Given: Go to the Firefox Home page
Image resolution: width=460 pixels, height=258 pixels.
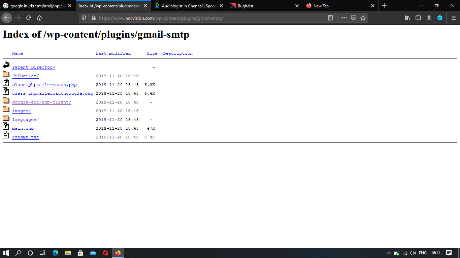Looking at the screenshot, I should click(x=39, y=18).
